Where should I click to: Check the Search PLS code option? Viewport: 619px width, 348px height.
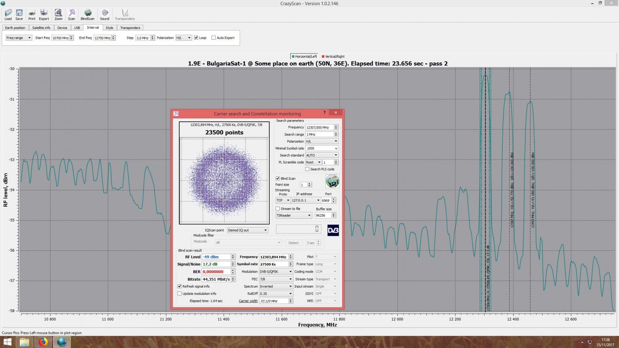coord(308,169)
